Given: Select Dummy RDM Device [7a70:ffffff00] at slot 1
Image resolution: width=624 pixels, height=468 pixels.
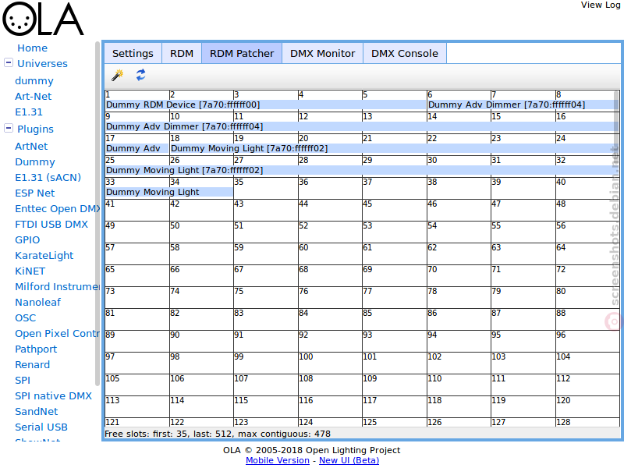Looking at the screenshot, I should coord(265,105).
